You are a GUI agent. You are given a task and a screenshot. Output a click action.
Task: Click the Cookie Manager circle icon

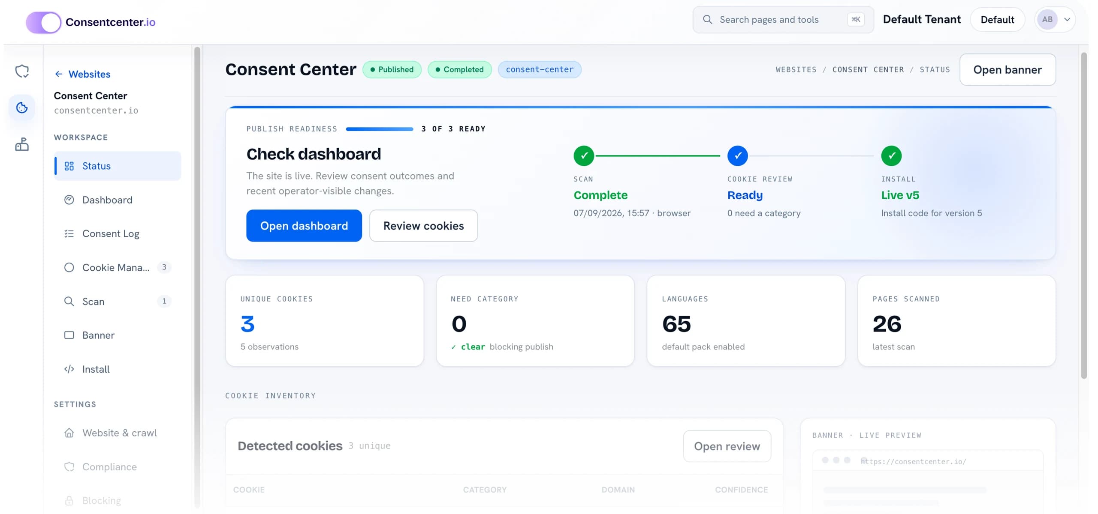(x=69, y=268)
